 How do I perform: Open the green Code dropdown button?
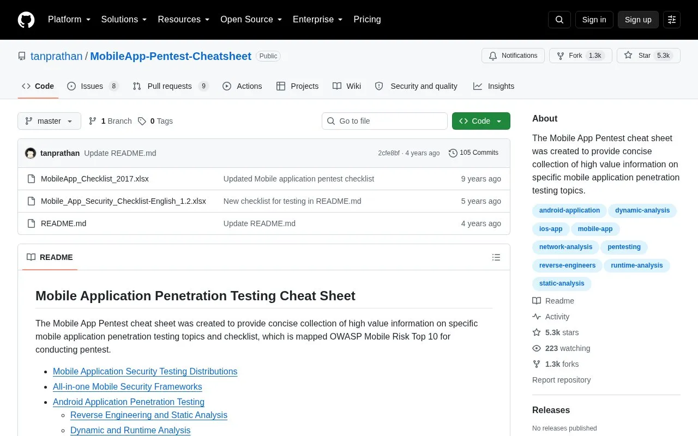click(481, 121)
